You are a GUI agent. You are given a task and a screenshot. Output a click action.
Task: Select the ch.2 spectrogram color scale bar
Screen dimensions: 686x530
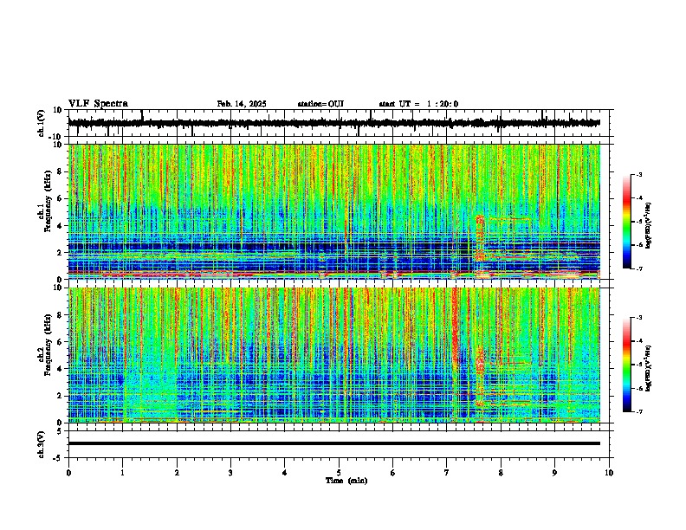(x=627, y=365)
